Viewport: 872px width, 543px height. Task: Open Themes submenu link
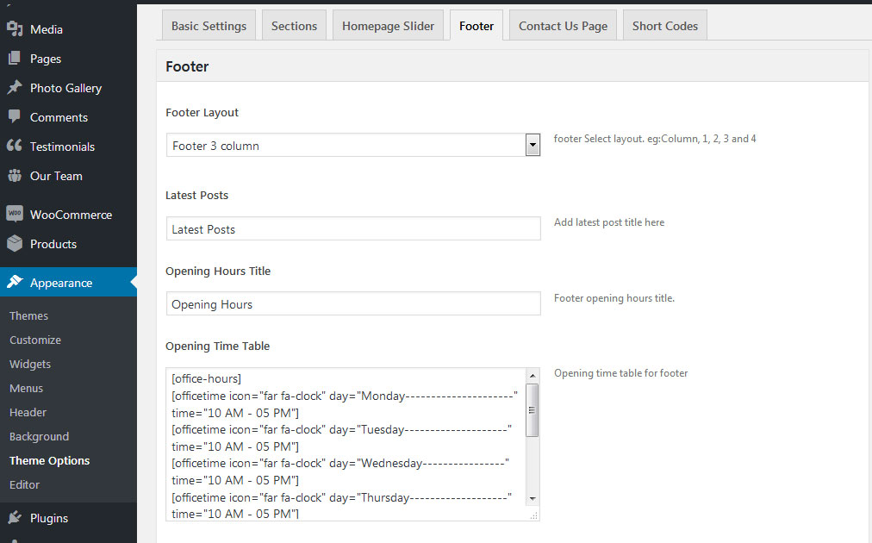point(29,316)
